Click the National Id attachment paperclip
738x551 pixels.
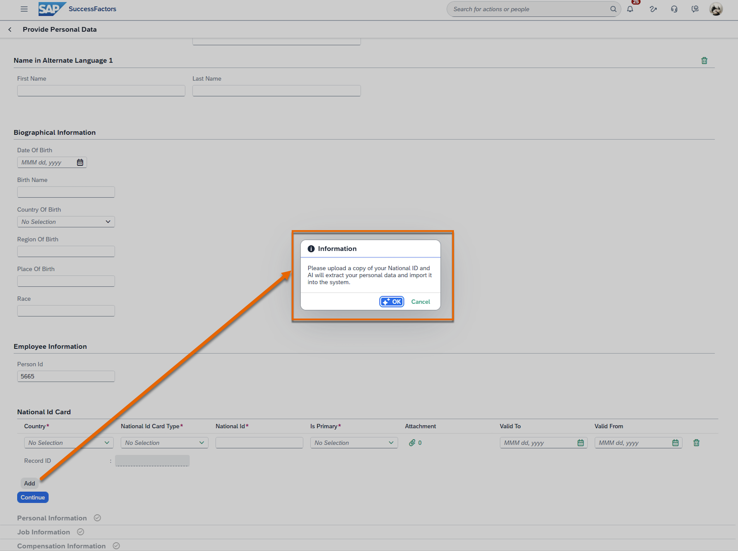tap(412, 443)
